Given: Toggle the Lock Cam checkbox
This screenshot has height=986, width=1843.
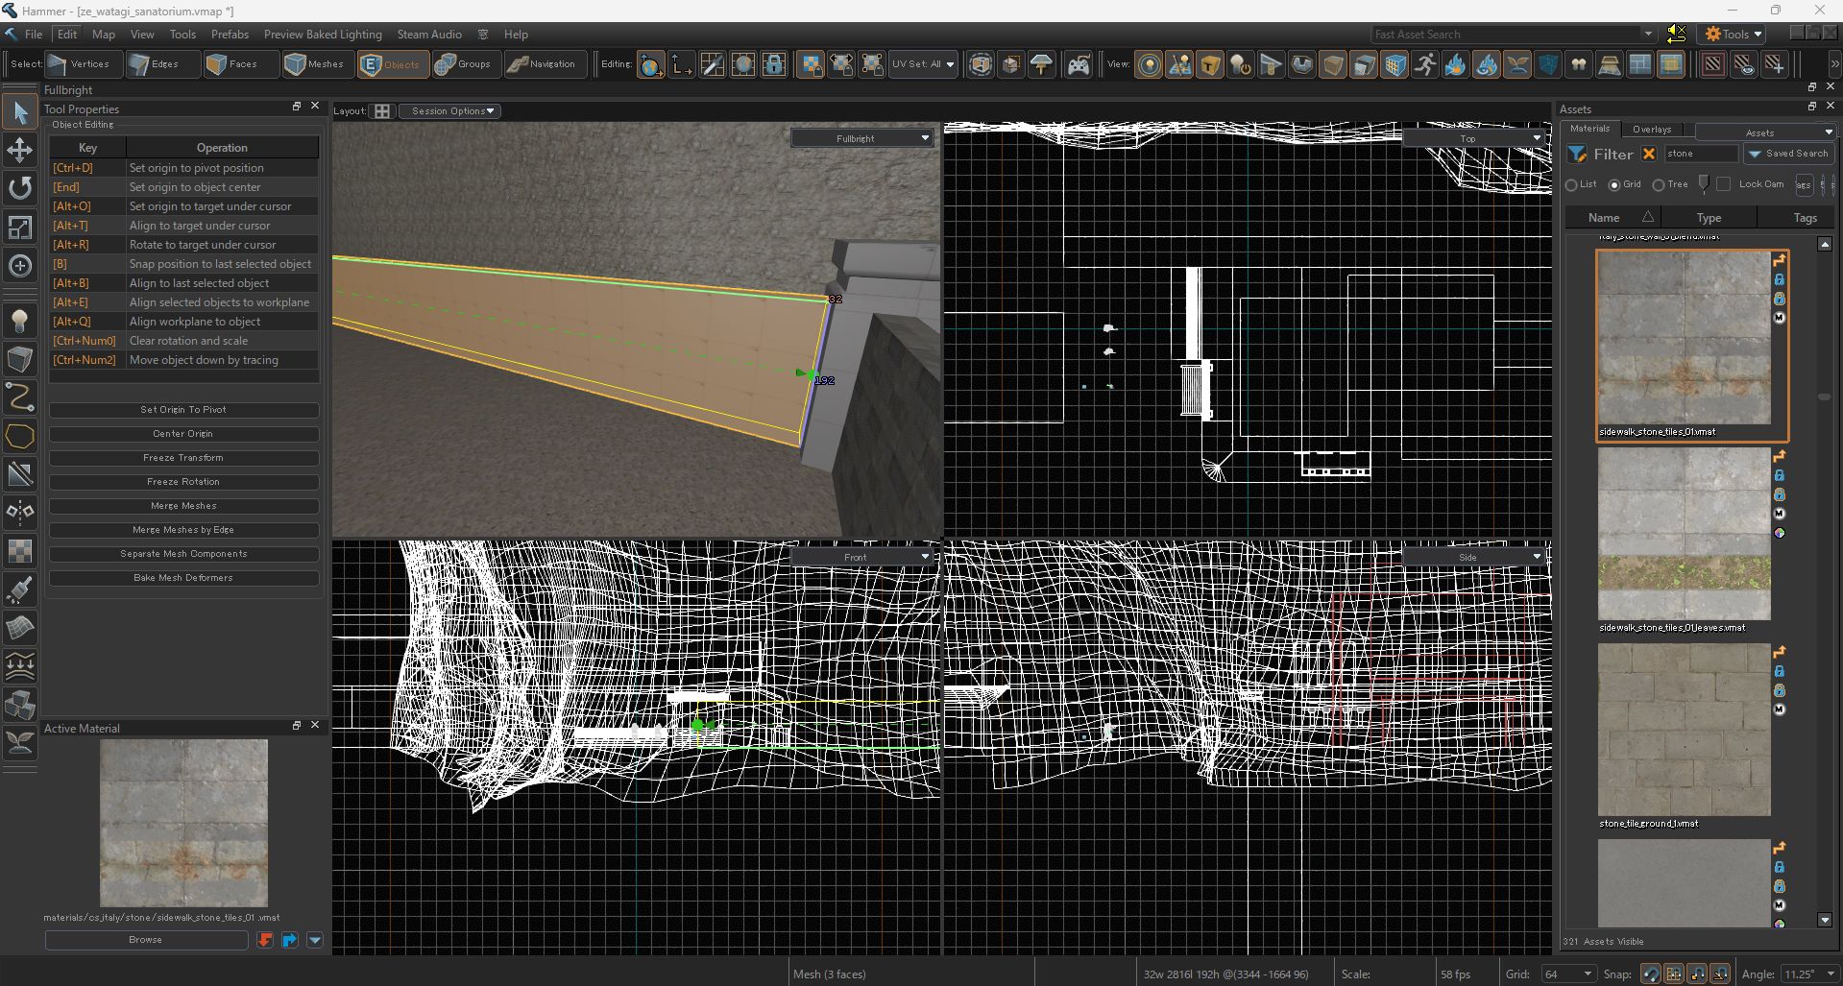Looking at the screenshot, I should pos(1724,184).
